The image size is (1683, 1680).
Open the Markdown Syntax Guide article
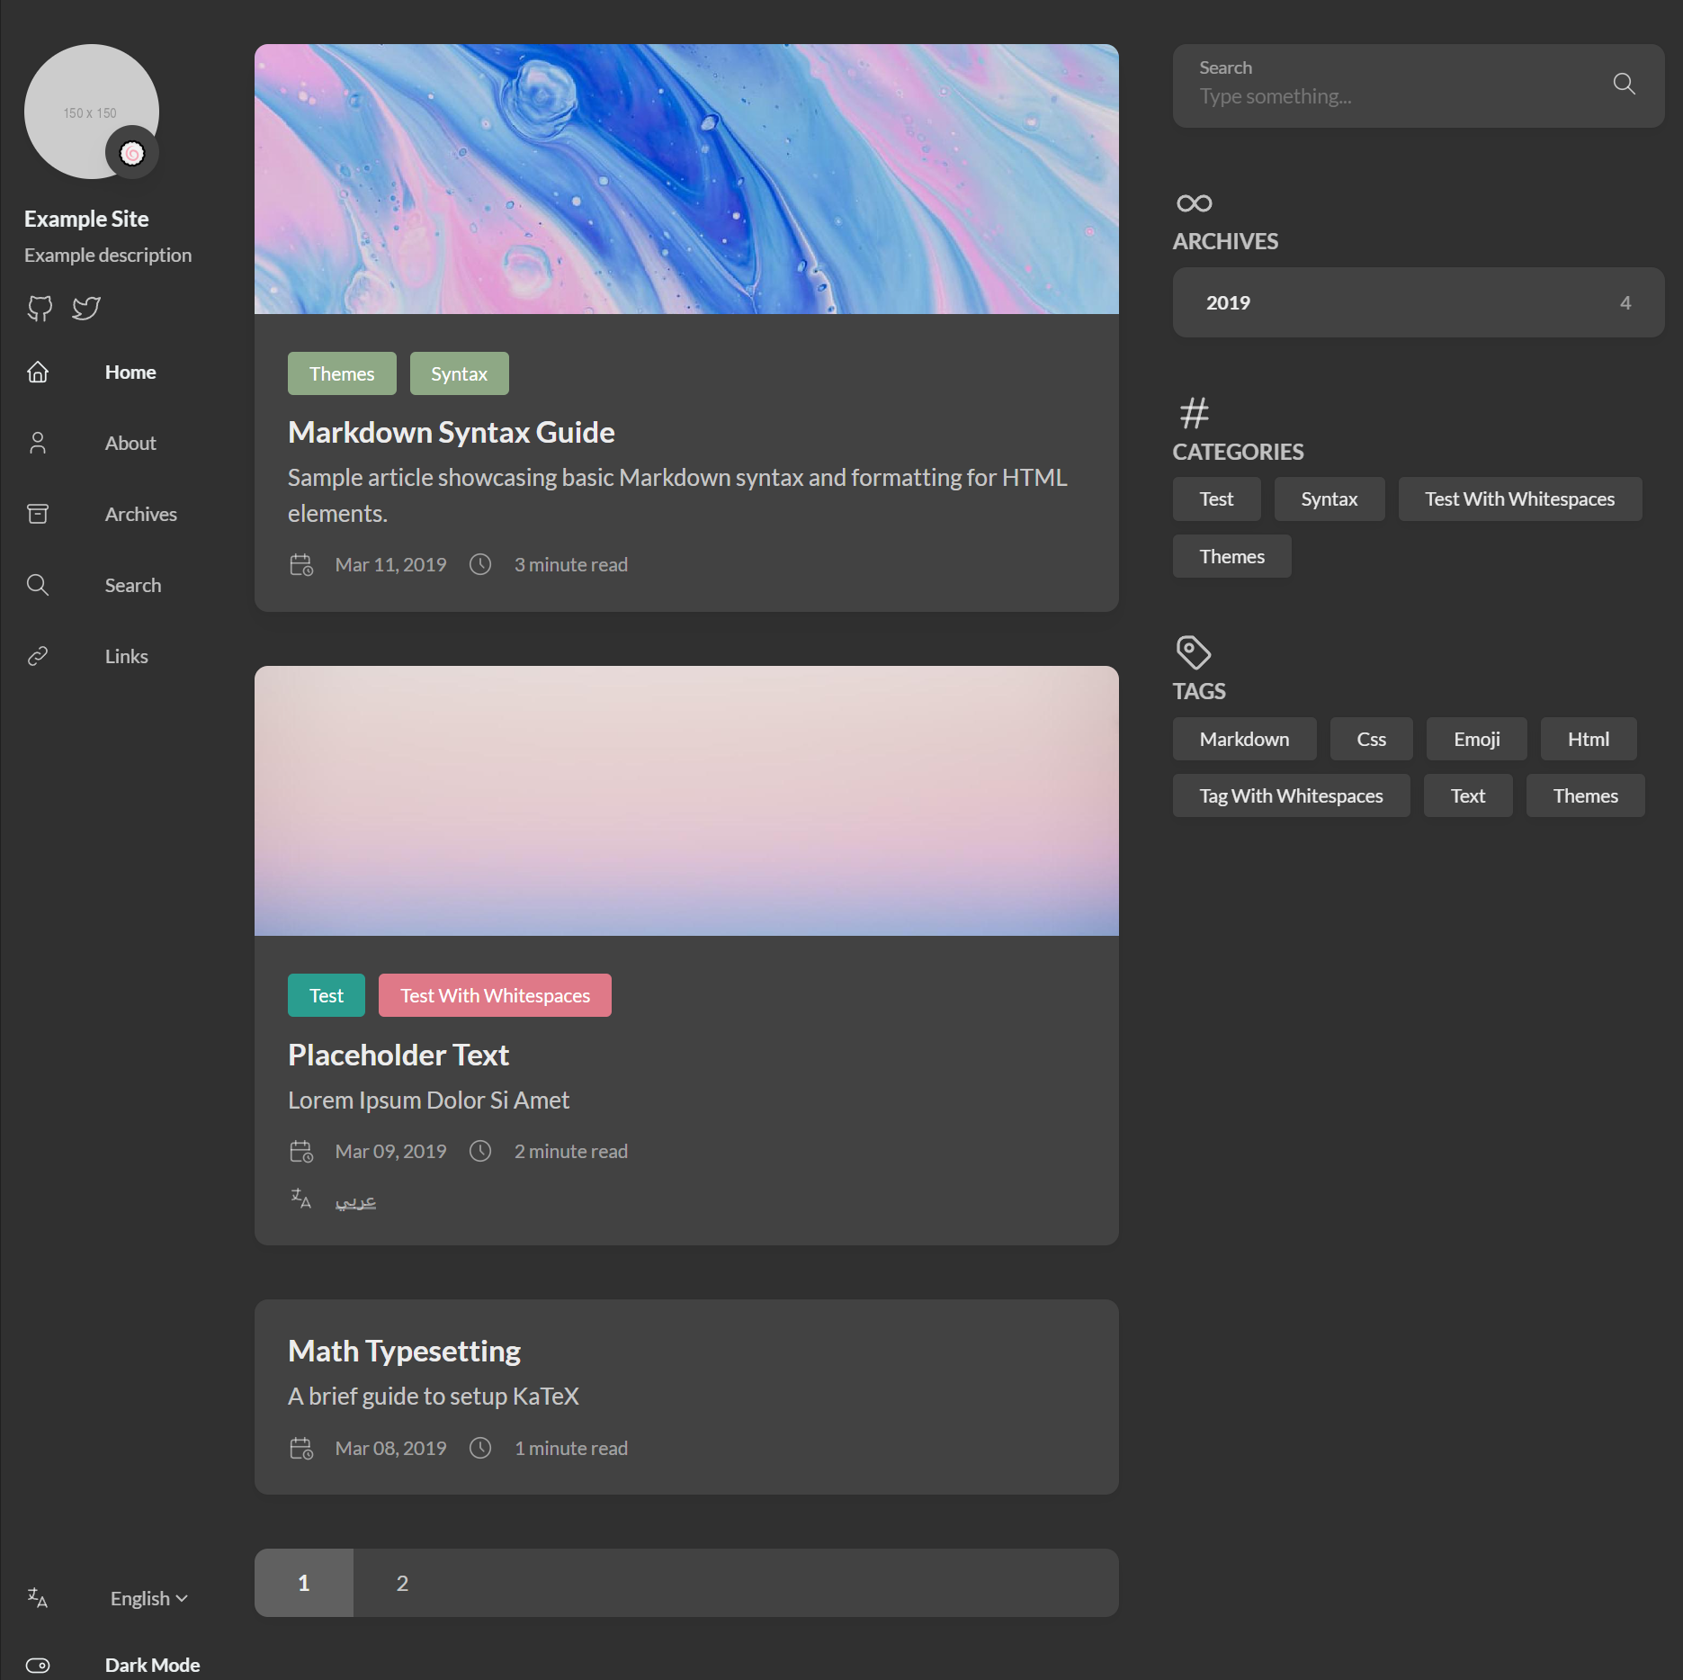click(x=450, y=432)
